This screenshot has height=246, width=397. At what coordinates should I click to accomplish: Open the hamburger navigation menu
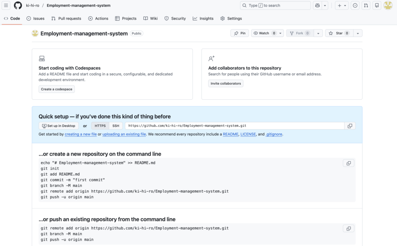(x=6, y=5)
